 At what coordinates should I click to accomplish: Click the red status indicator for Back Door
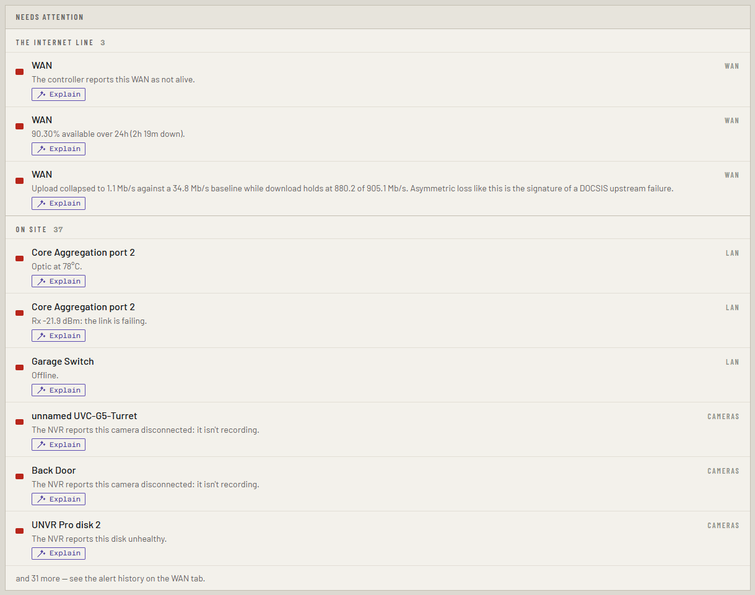[20, 477]
